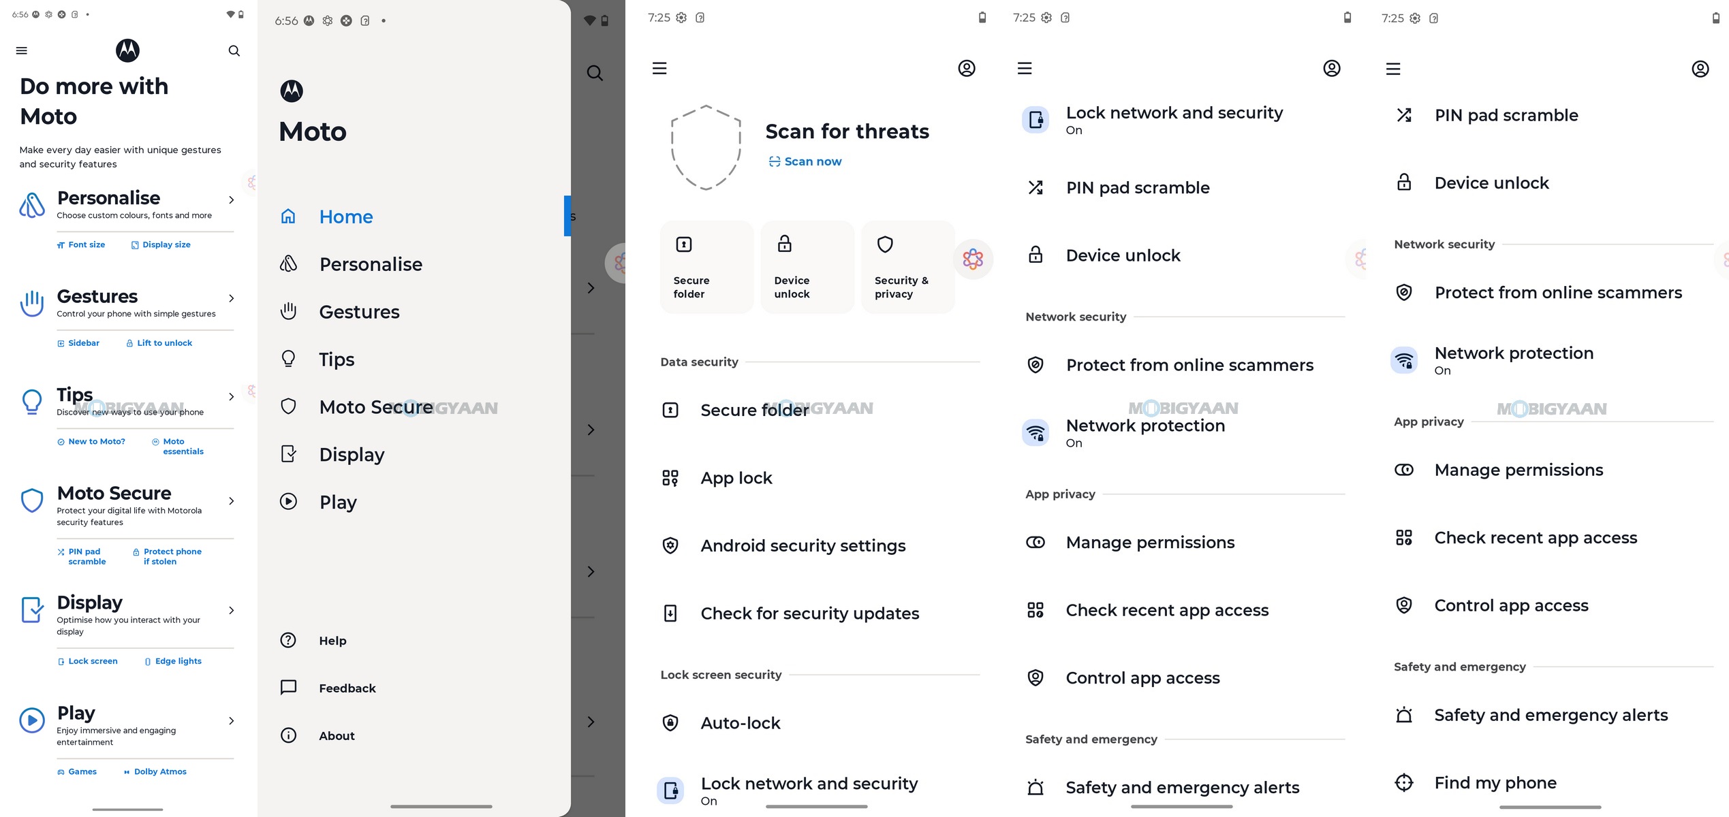Tap Security & privacy quick tile
This screenshot has height=817, width=1729.
click(x=908, y=267)
